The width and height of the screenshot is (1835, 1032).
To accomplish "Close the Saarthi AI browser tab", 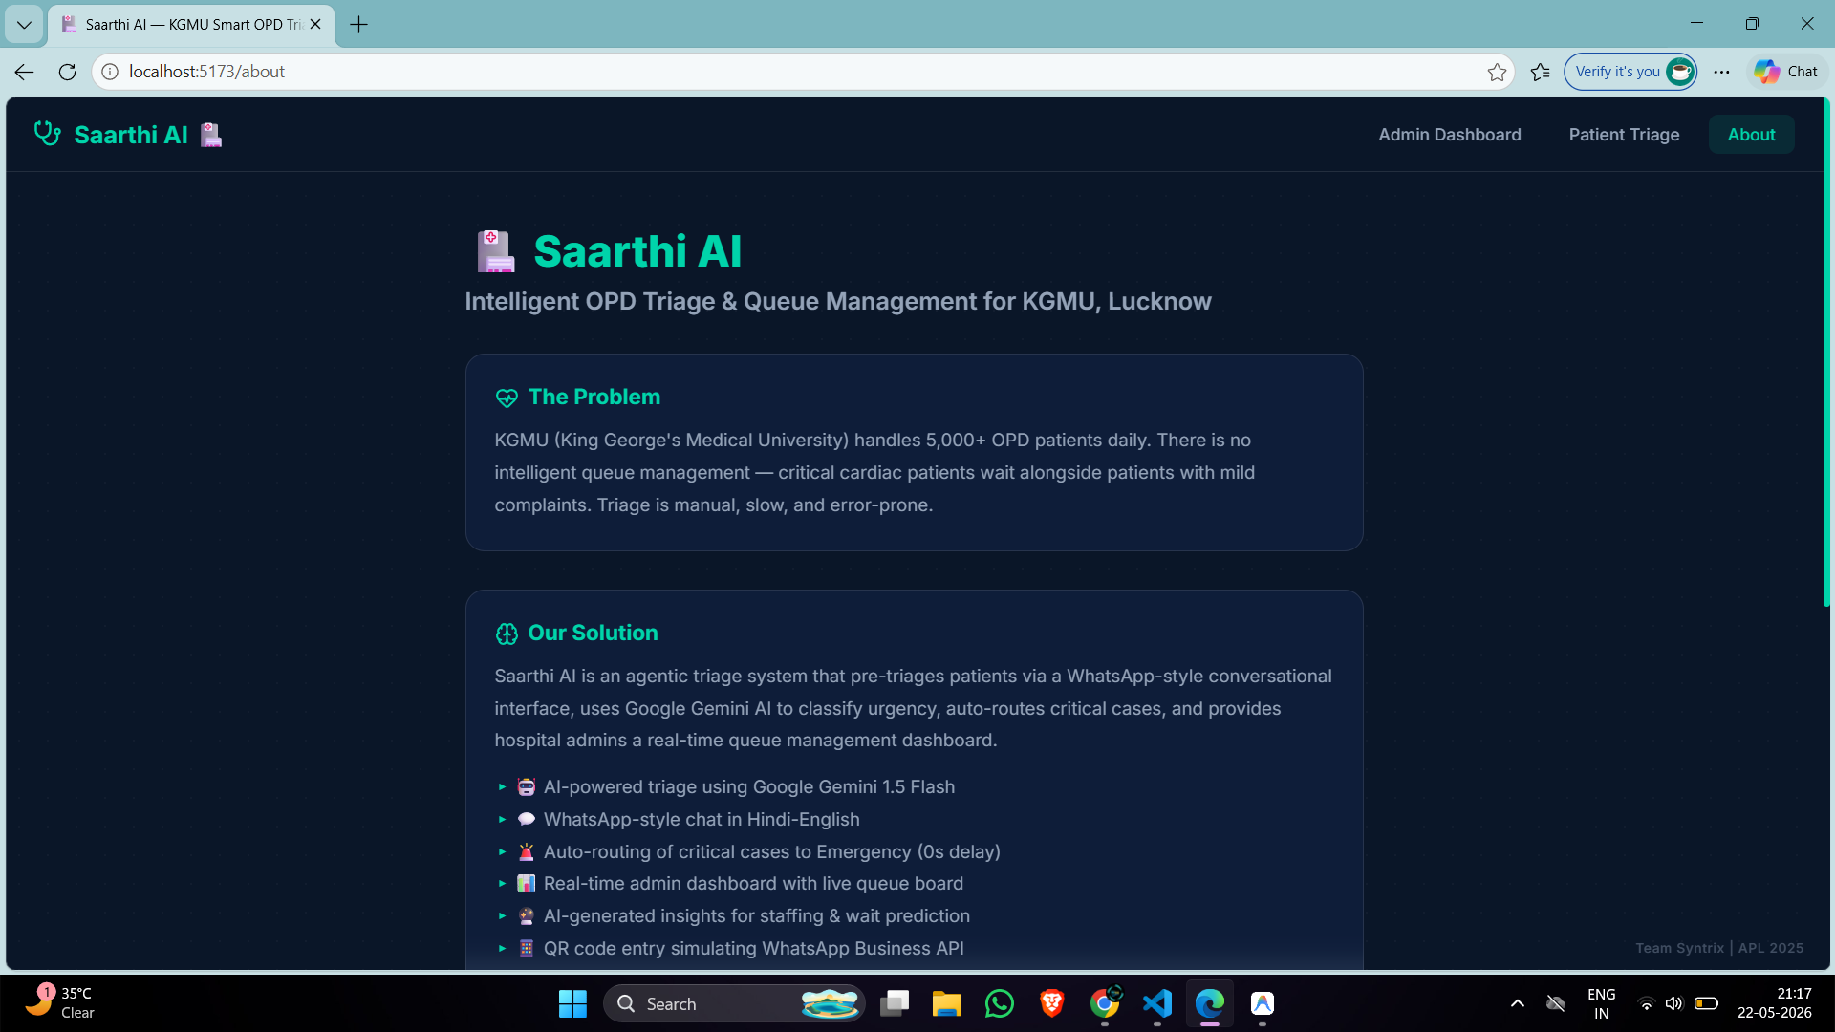I will point(315,25).
